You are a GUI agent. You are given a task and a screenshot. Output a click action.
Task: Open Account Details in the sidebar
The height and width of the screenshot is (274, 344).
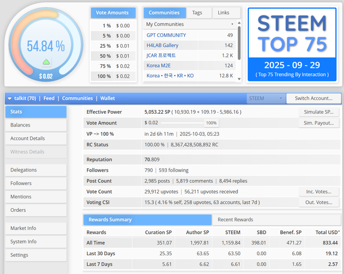36,138
